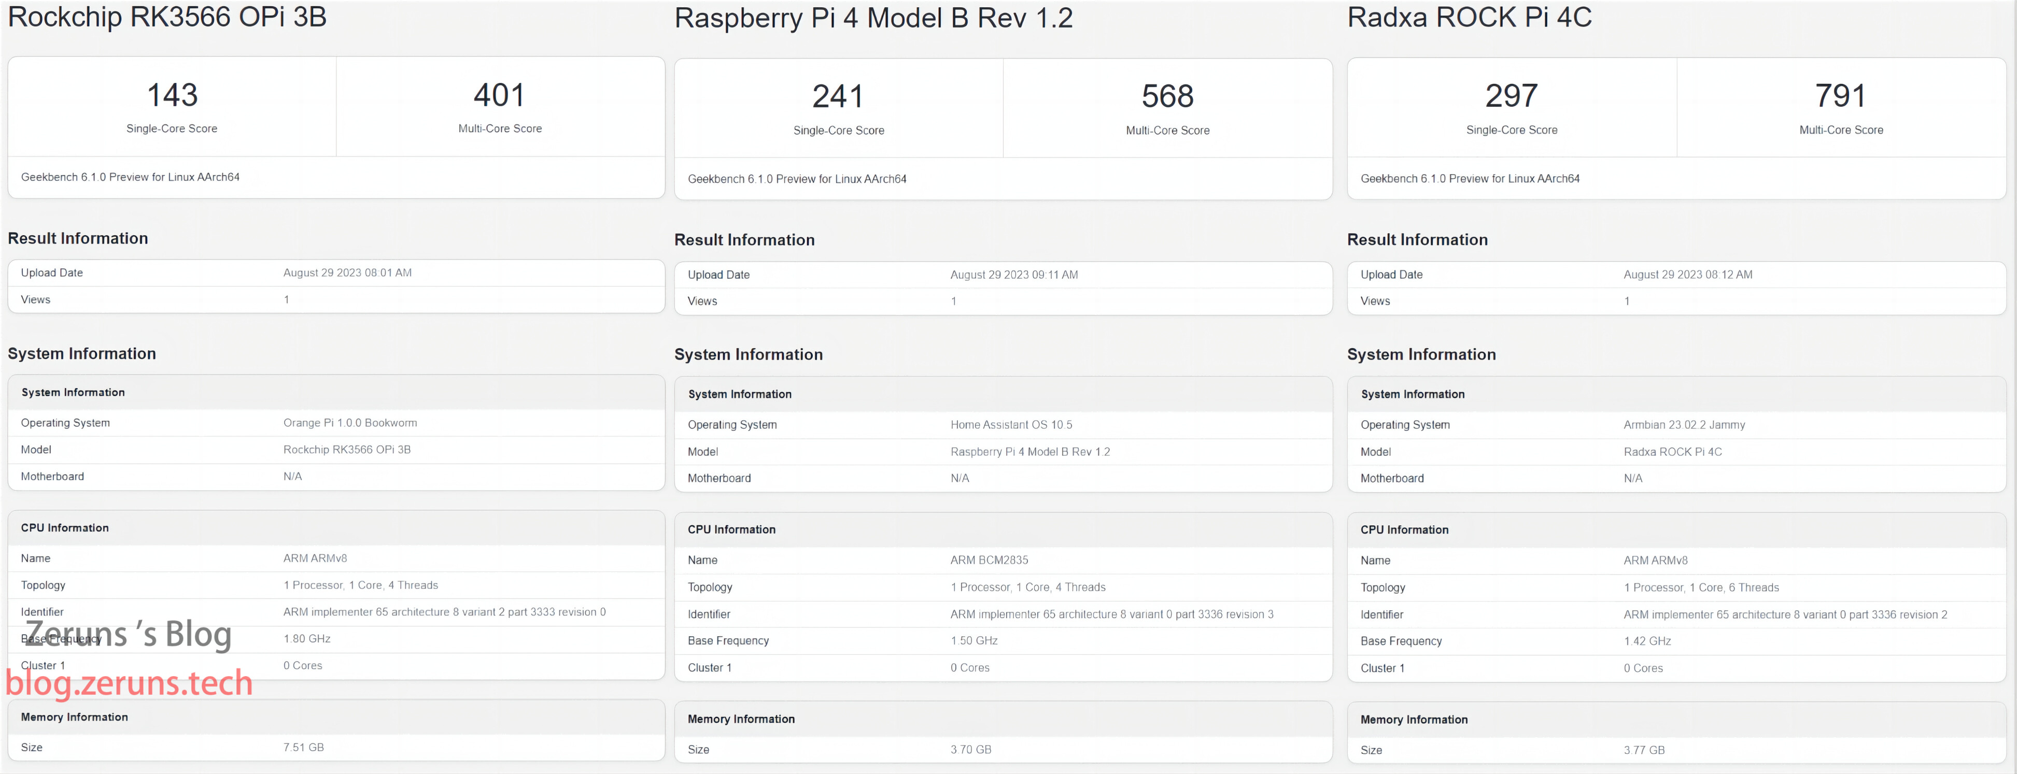The width and height of the screenshot is (2017, 774).
Task: Click the 568 multi-core score
Action: coord(1167,97)
